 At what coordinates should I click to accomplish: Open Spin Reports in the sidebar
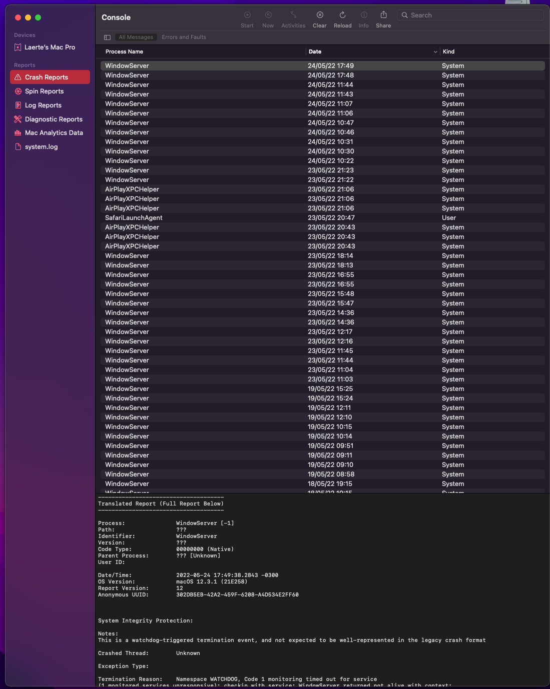tap(50, 91)
